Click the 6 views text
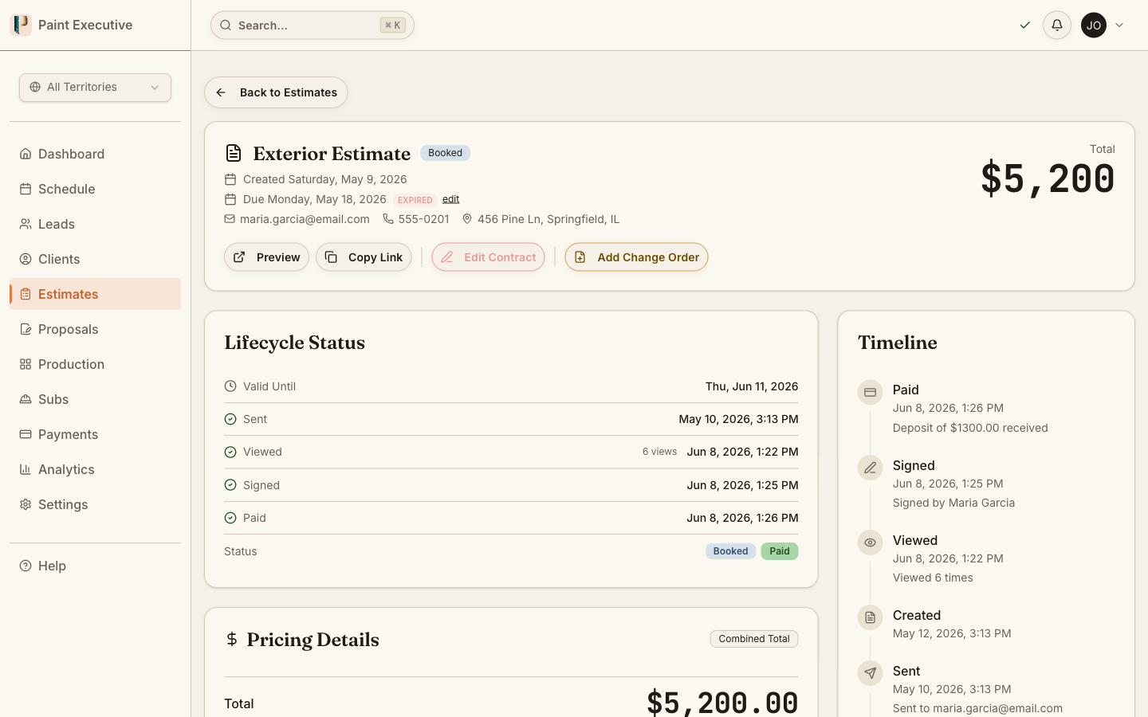Screen dimensions: 1148x717 [x=659, y=452]
